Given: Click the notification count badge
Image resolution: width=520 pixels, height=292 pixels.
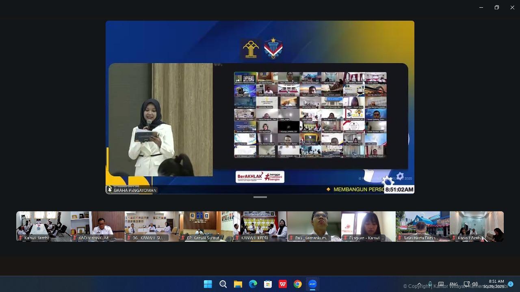Looking at the screenshot, I should click(x=511, y=284).
